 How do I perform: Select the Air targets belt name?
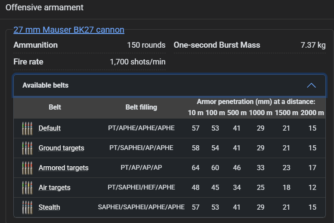(54, 187)
